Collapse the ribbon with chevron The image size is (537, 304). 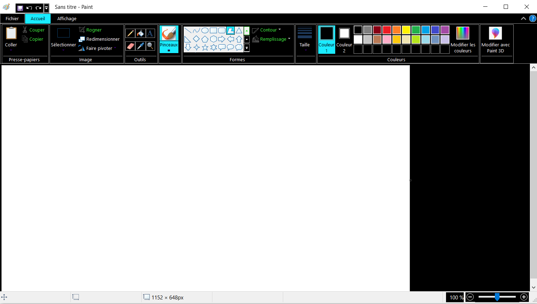point(524,18)
